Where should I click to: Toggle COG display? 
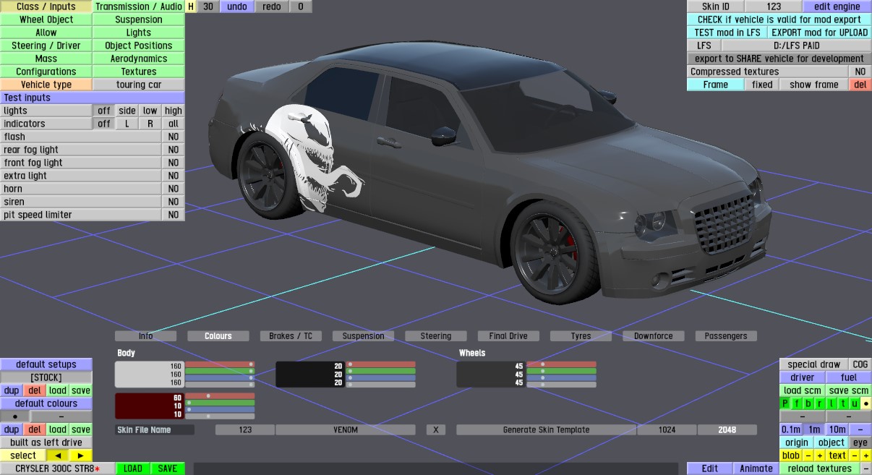click(860, 364)
